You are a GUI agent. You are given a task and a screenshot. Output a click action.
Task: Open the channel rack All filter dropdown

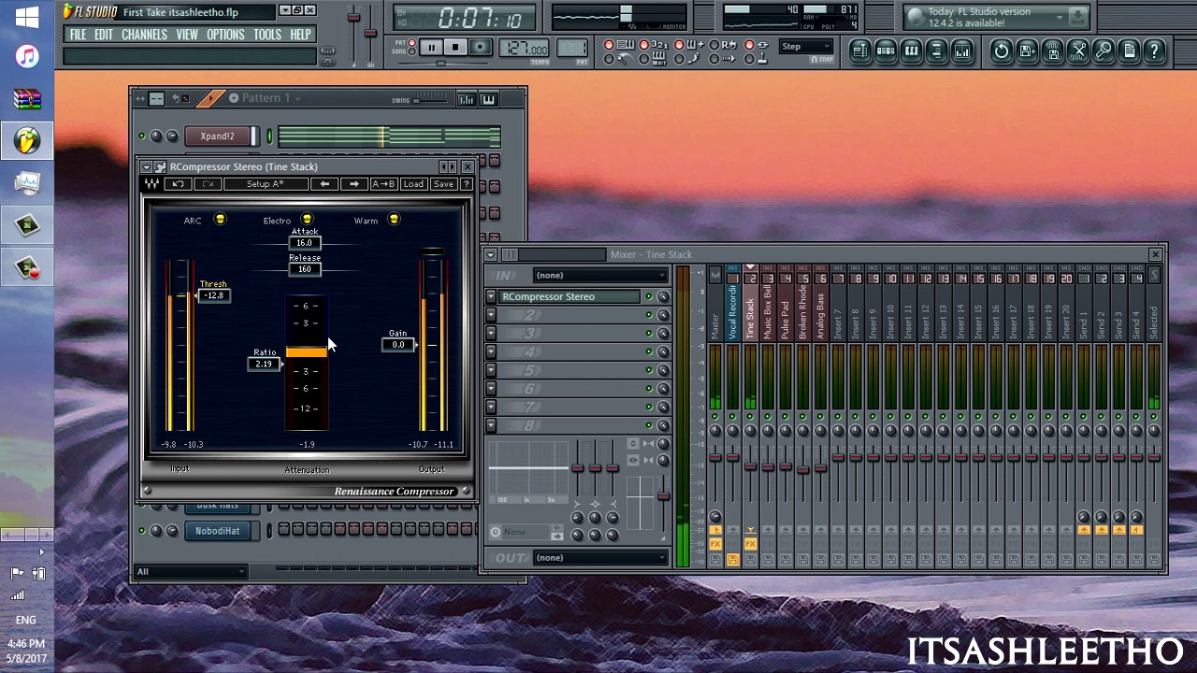click(x=191, y=571)
